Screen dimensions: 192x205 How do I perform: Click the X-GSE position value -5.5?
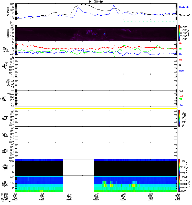(177, 194)
